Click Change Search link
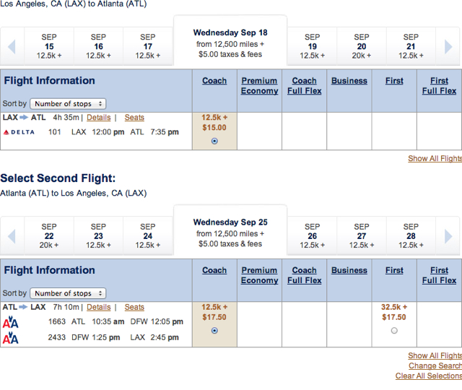 tap(435, 365)
